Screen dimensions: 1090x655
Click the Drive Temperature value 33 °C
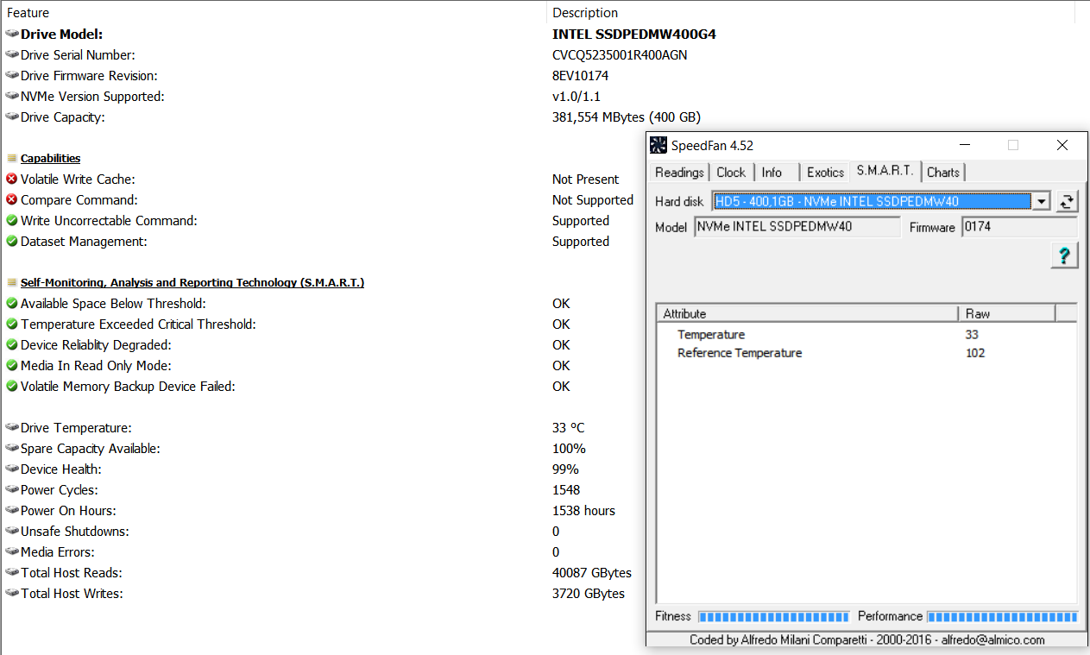pyautogui.click(x=569, y=428)
